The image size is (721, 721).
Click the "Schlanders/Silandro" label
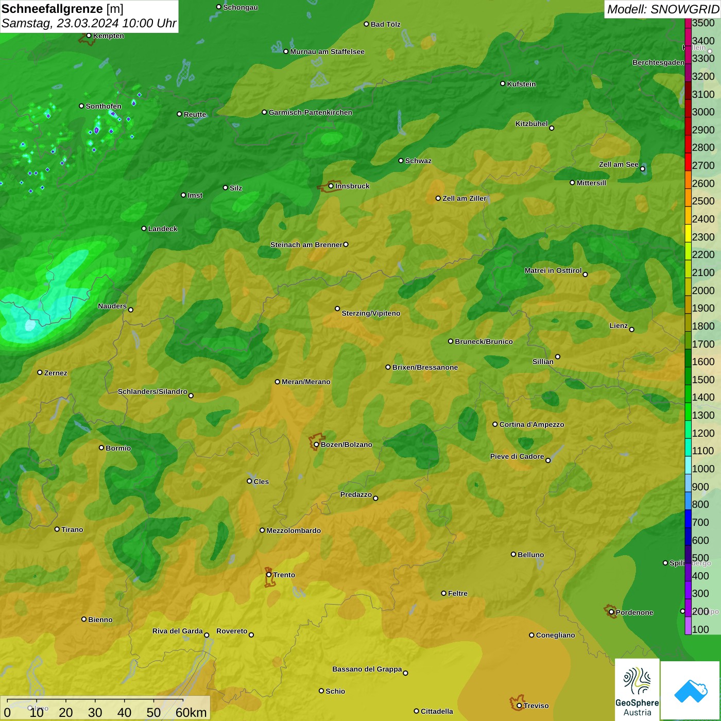(152, 391)
